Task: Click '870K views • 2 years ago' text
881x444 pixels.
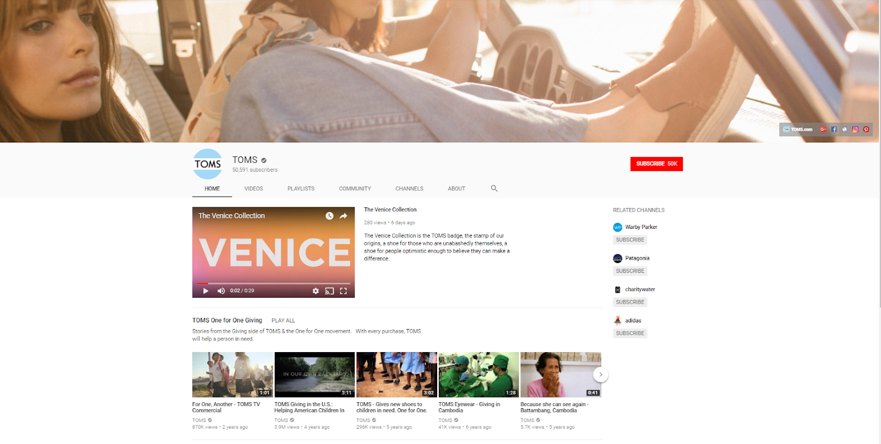Action: click(220, 427)
